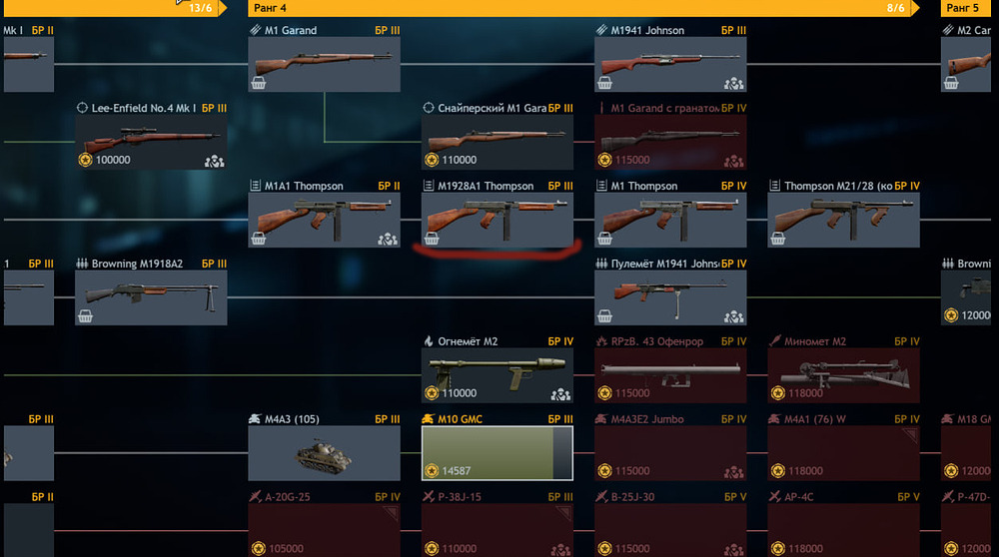Click the M10 GMC research progress bar
The image size is (999, 557).
click(x=497, y=452)
